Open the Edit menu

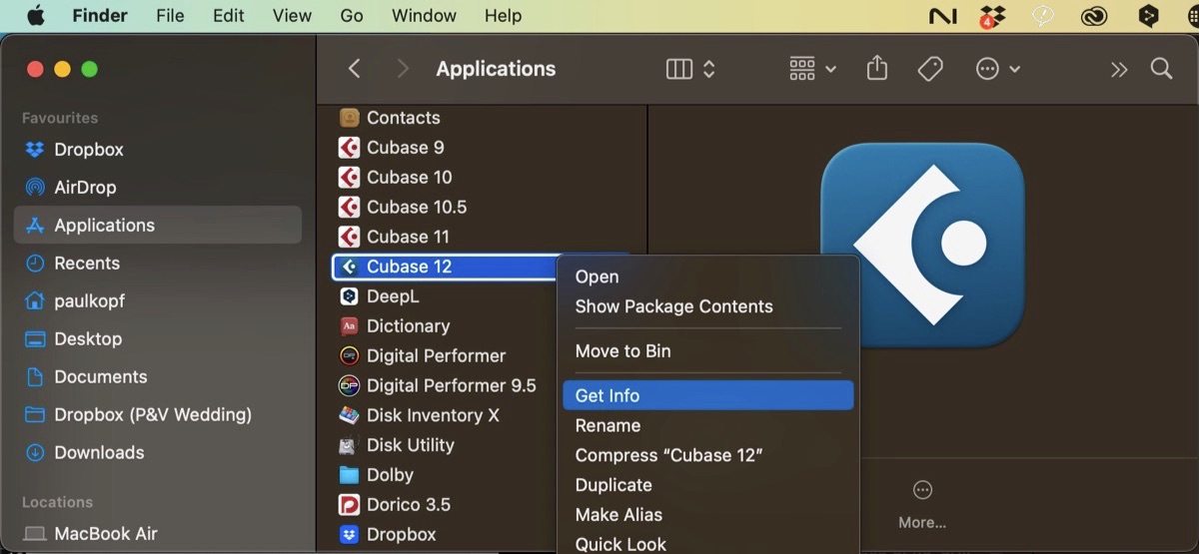(228, 16)
